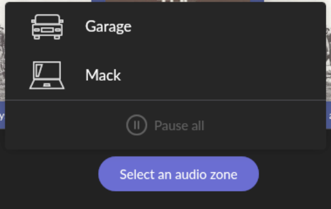Click the pause bars inside the circle
The width and height of the screenshot is (331, 209).
[x=137, y=125]
